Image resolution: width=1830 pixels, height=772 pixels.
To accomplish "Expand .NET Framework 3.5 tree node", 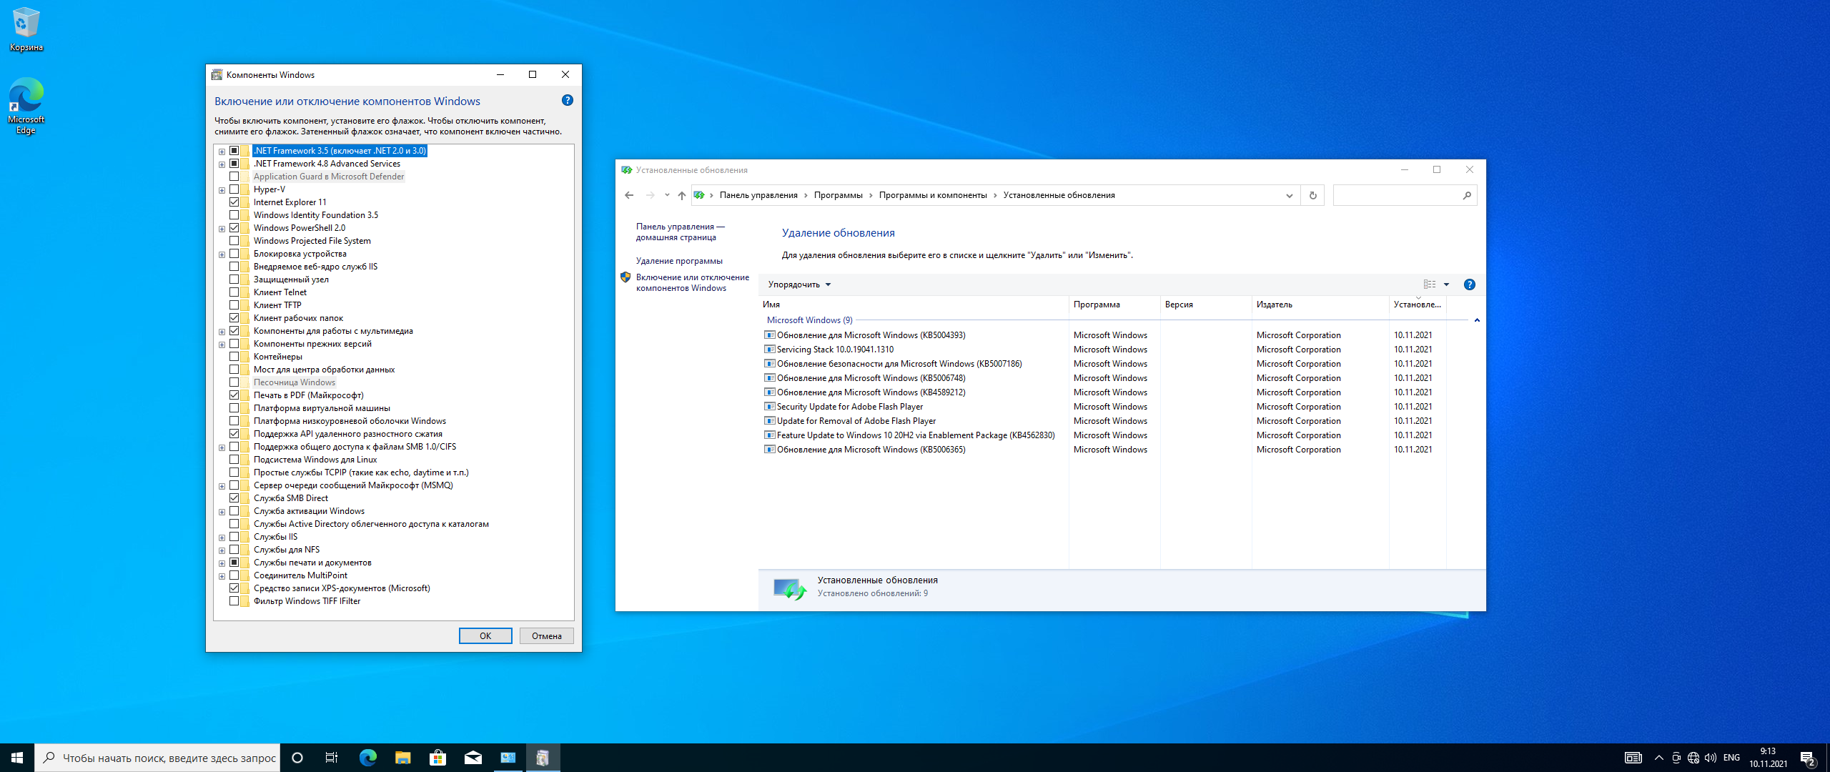I will point(222,152).
